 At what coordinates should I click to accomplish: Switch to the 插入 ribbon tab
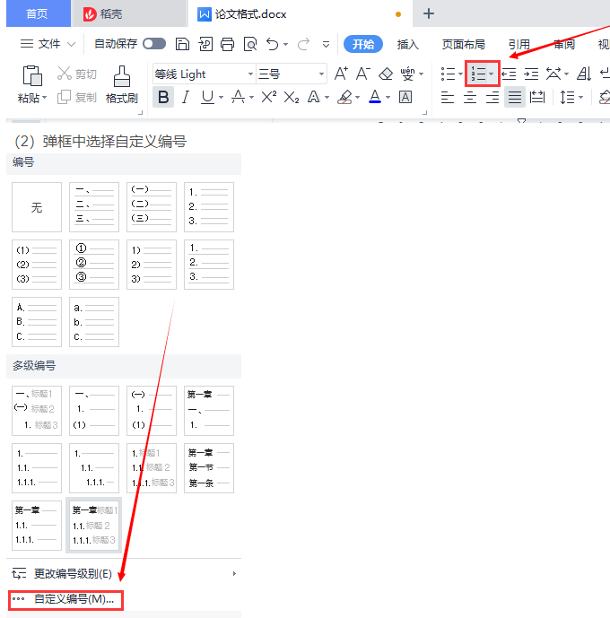tap(407, 44)
